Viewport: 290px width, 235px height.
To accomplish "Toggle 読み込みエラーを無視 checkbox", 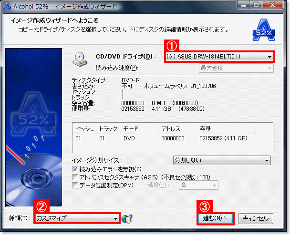I will 75,169.
